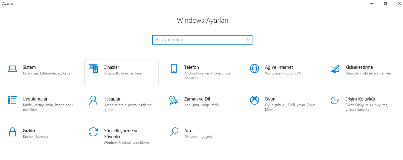The height and width of the screenshot is (160, 403).
Task: Click 'Kaldır, varsayılanlar, isteğe bağlı özellikler' text
Action: click(x=48, y=107)
